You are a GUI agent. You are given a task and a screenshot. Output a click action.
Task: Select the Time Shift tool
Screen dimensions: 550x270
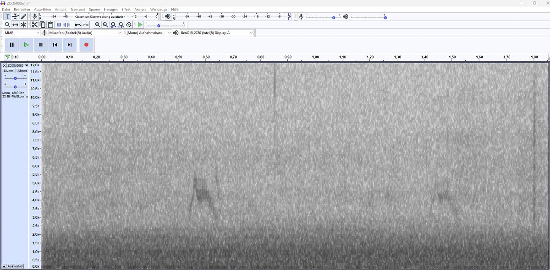point(16,25)
